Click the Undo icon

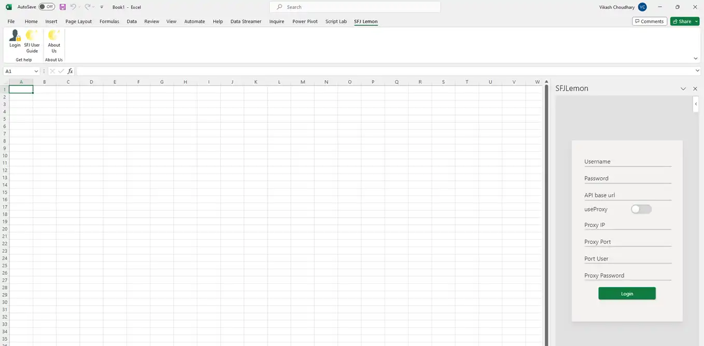coord(73,7)
